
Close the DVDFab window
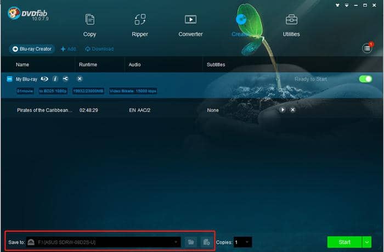tap(374, 5)
